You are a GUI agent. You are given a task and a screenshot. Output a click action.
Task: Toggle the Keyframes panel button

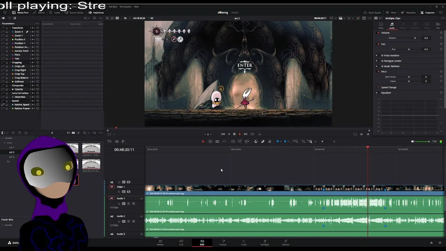(x=96, y=13)
